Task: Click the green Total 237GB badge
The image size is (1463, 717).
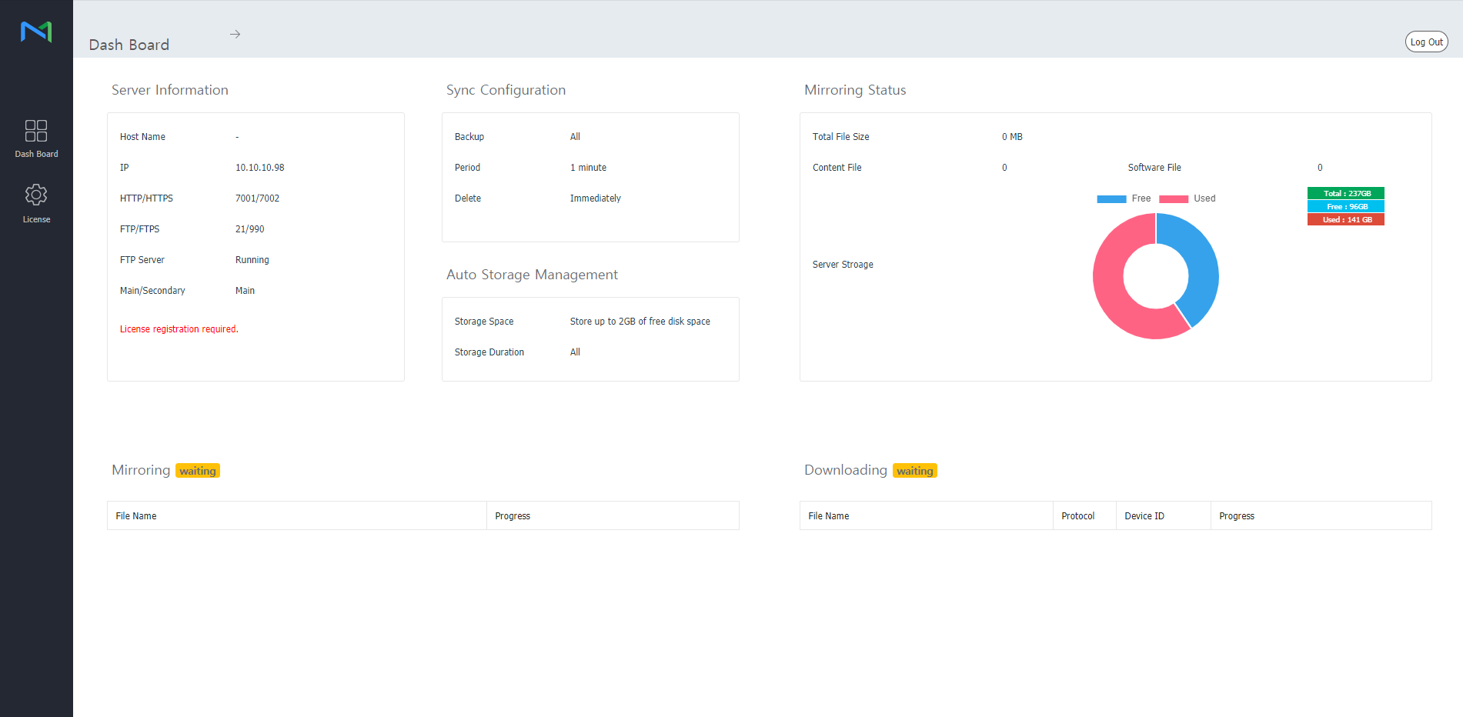Action: point(1345,194)
